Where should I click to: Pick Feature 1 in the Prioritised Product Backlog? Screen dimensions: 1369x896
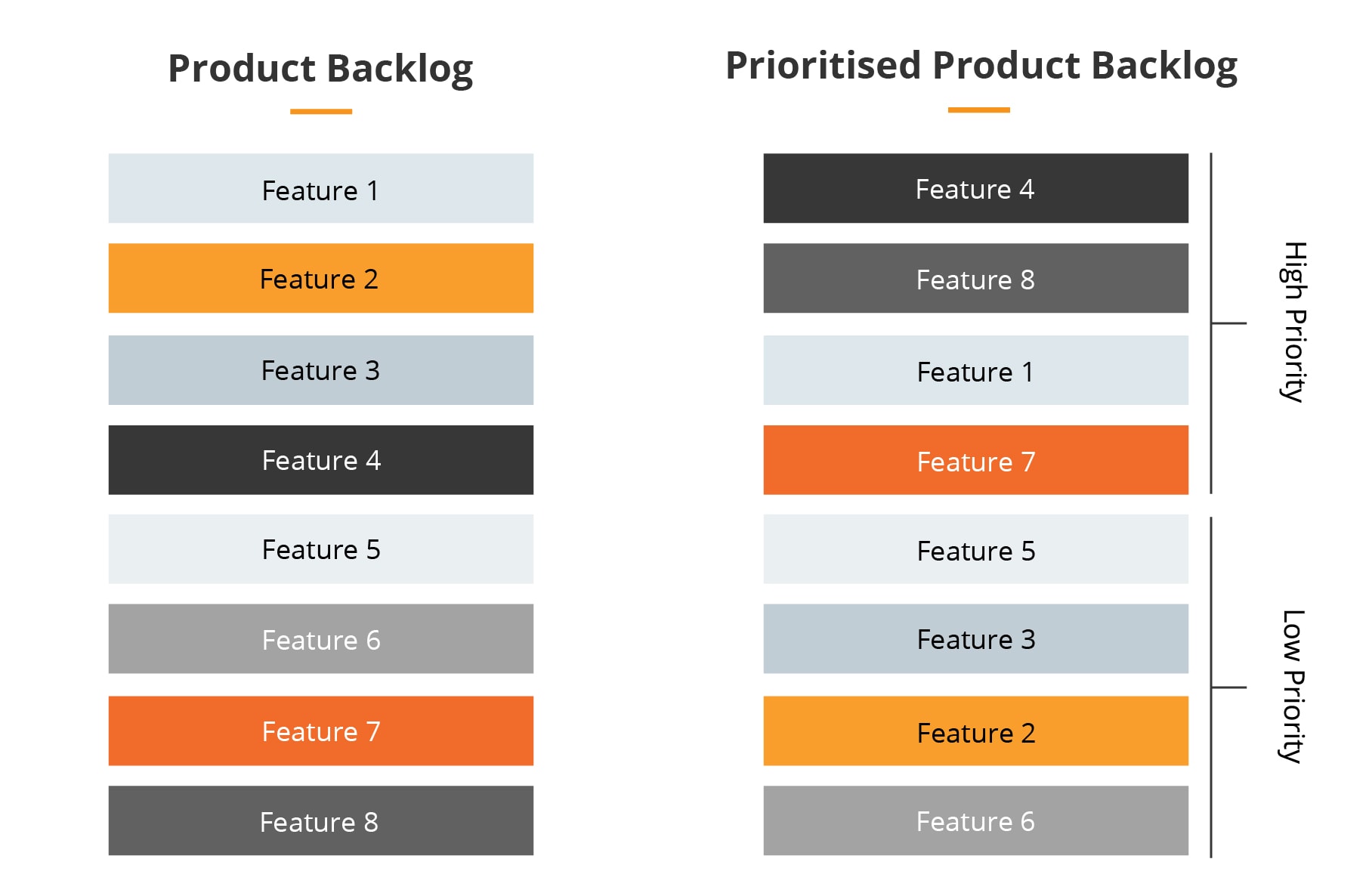coord(975,370)
